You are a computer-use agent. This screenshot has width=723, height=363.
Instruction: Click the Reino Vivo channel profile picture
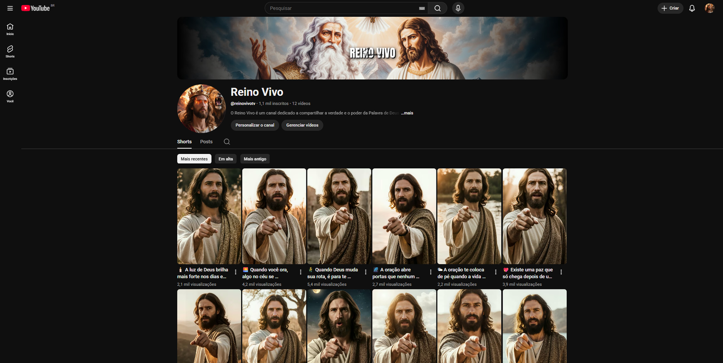tap(202, 108)
